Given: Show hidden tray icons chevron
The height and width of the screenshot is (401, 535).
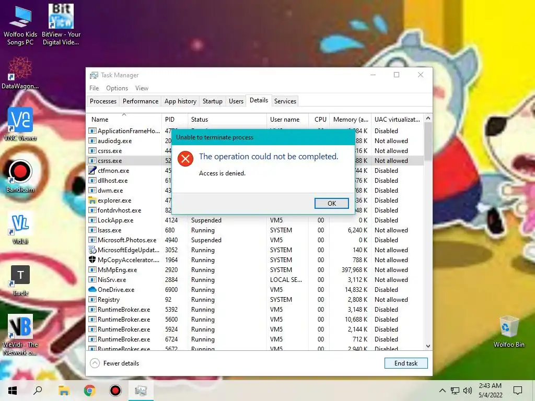Looking at the screenshot, I should 442,391.
